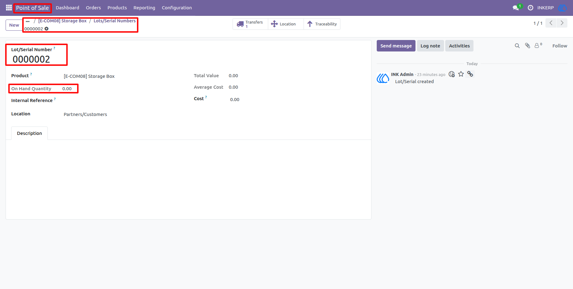
Task: Click the 1 / 1 pager counter
Action: click(538, 23)
